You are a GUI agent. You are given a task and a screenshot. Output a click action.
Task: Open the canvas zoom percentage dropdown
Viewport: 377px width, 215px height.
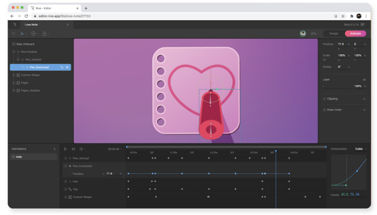click(x=314, y=33)
